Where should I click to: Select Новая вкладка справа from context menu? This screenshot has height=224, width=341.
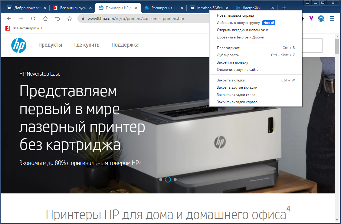256,15
